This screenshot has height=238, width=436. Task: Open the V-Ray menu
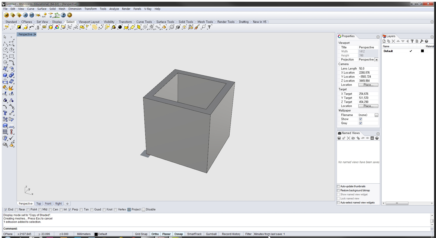coord(148,9)
